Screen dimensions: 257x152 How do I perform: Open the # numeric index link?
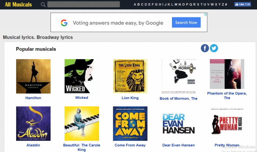226,4
